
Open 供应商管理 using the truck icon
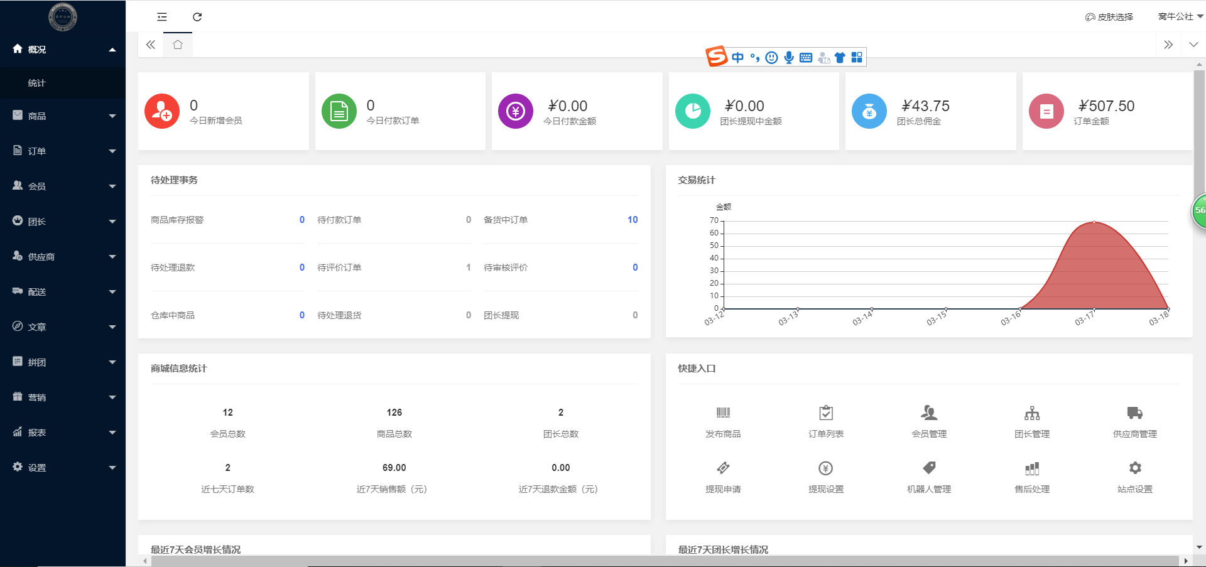[x=1135, y=413]
